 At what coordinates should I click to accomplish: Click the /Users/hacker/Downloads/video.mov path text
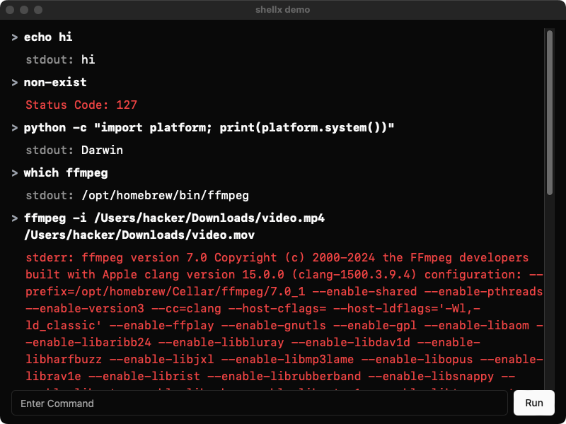139,235
